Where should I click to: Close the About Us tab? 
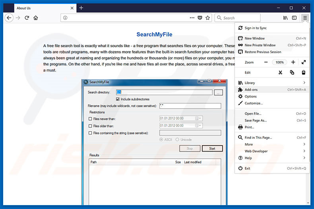(72, 8)
